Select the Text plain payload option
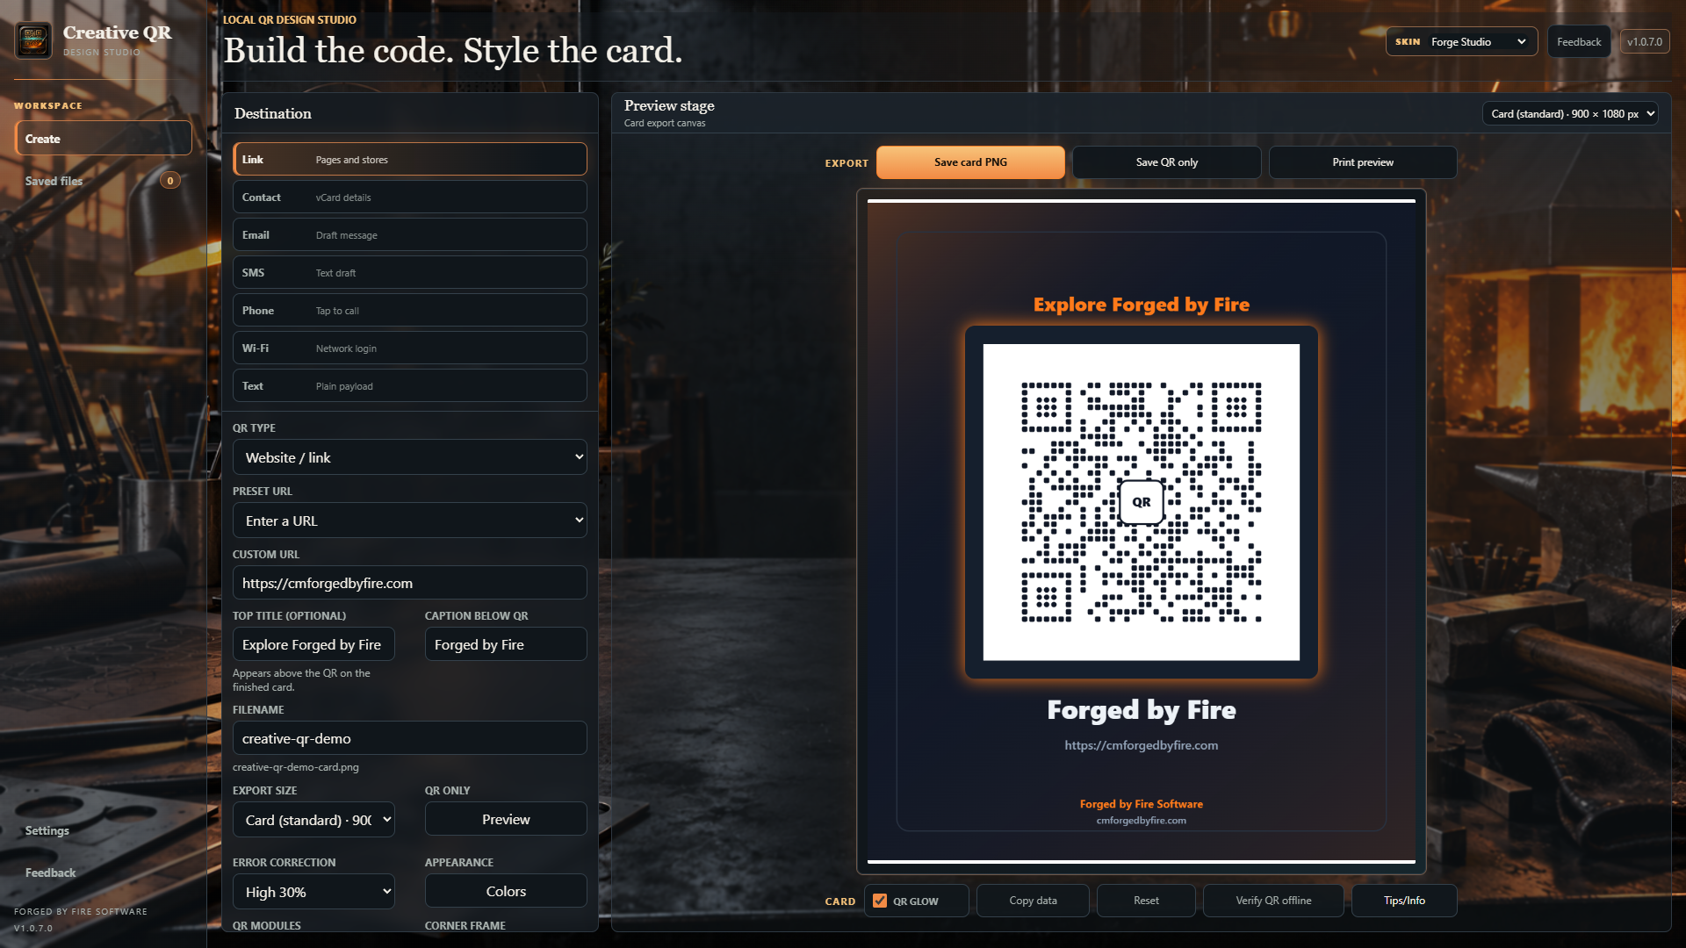1686x948 pixels. pyautogui.click(x=410, y=386)
